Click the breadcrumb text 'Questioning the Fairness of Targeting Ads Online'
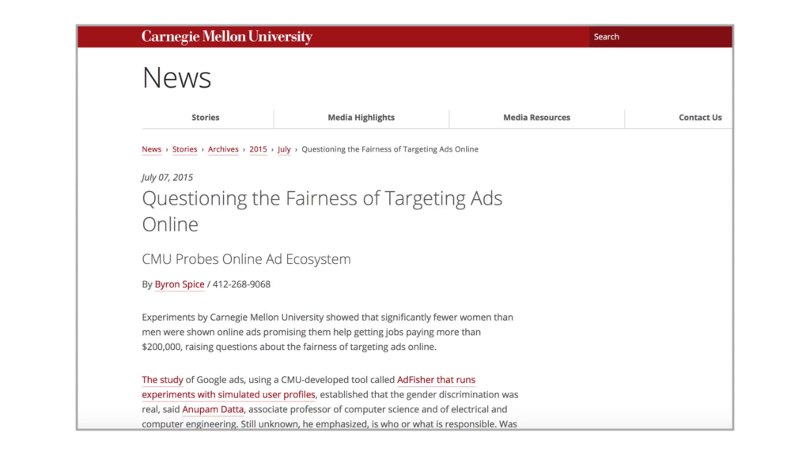 (x=390, y=149)
